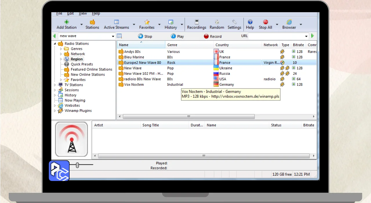Click the Add Station toolbar icon
Viewport: 371px width, 203px height.
coord(66,22)
